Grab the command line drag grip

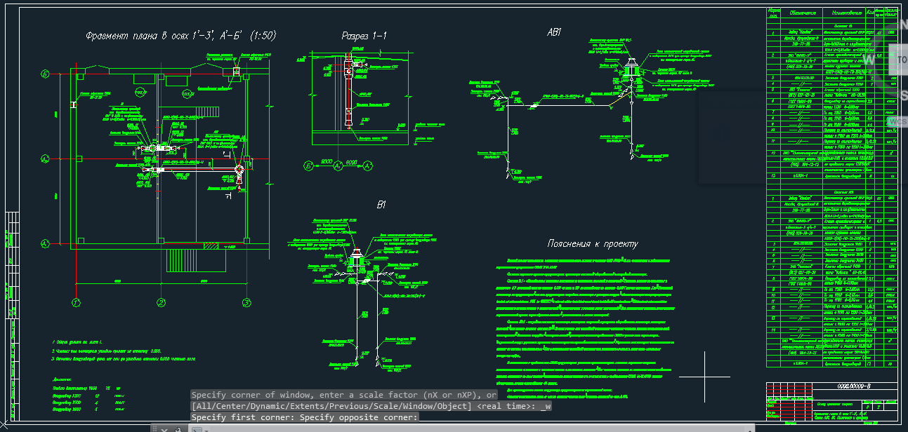tap(154, 428)
